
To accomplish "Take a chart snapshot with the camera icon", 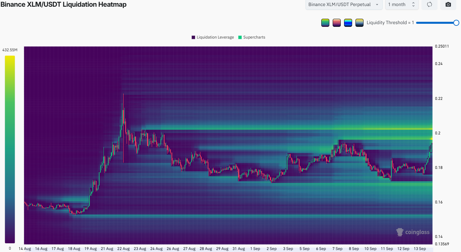I will [448, 5].
